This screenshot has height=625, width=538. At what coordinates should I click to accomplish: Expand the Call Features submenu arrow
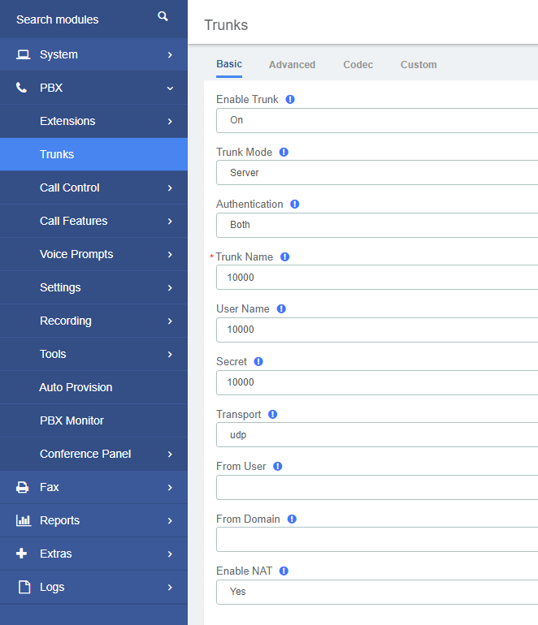click(x=170, y=222)
